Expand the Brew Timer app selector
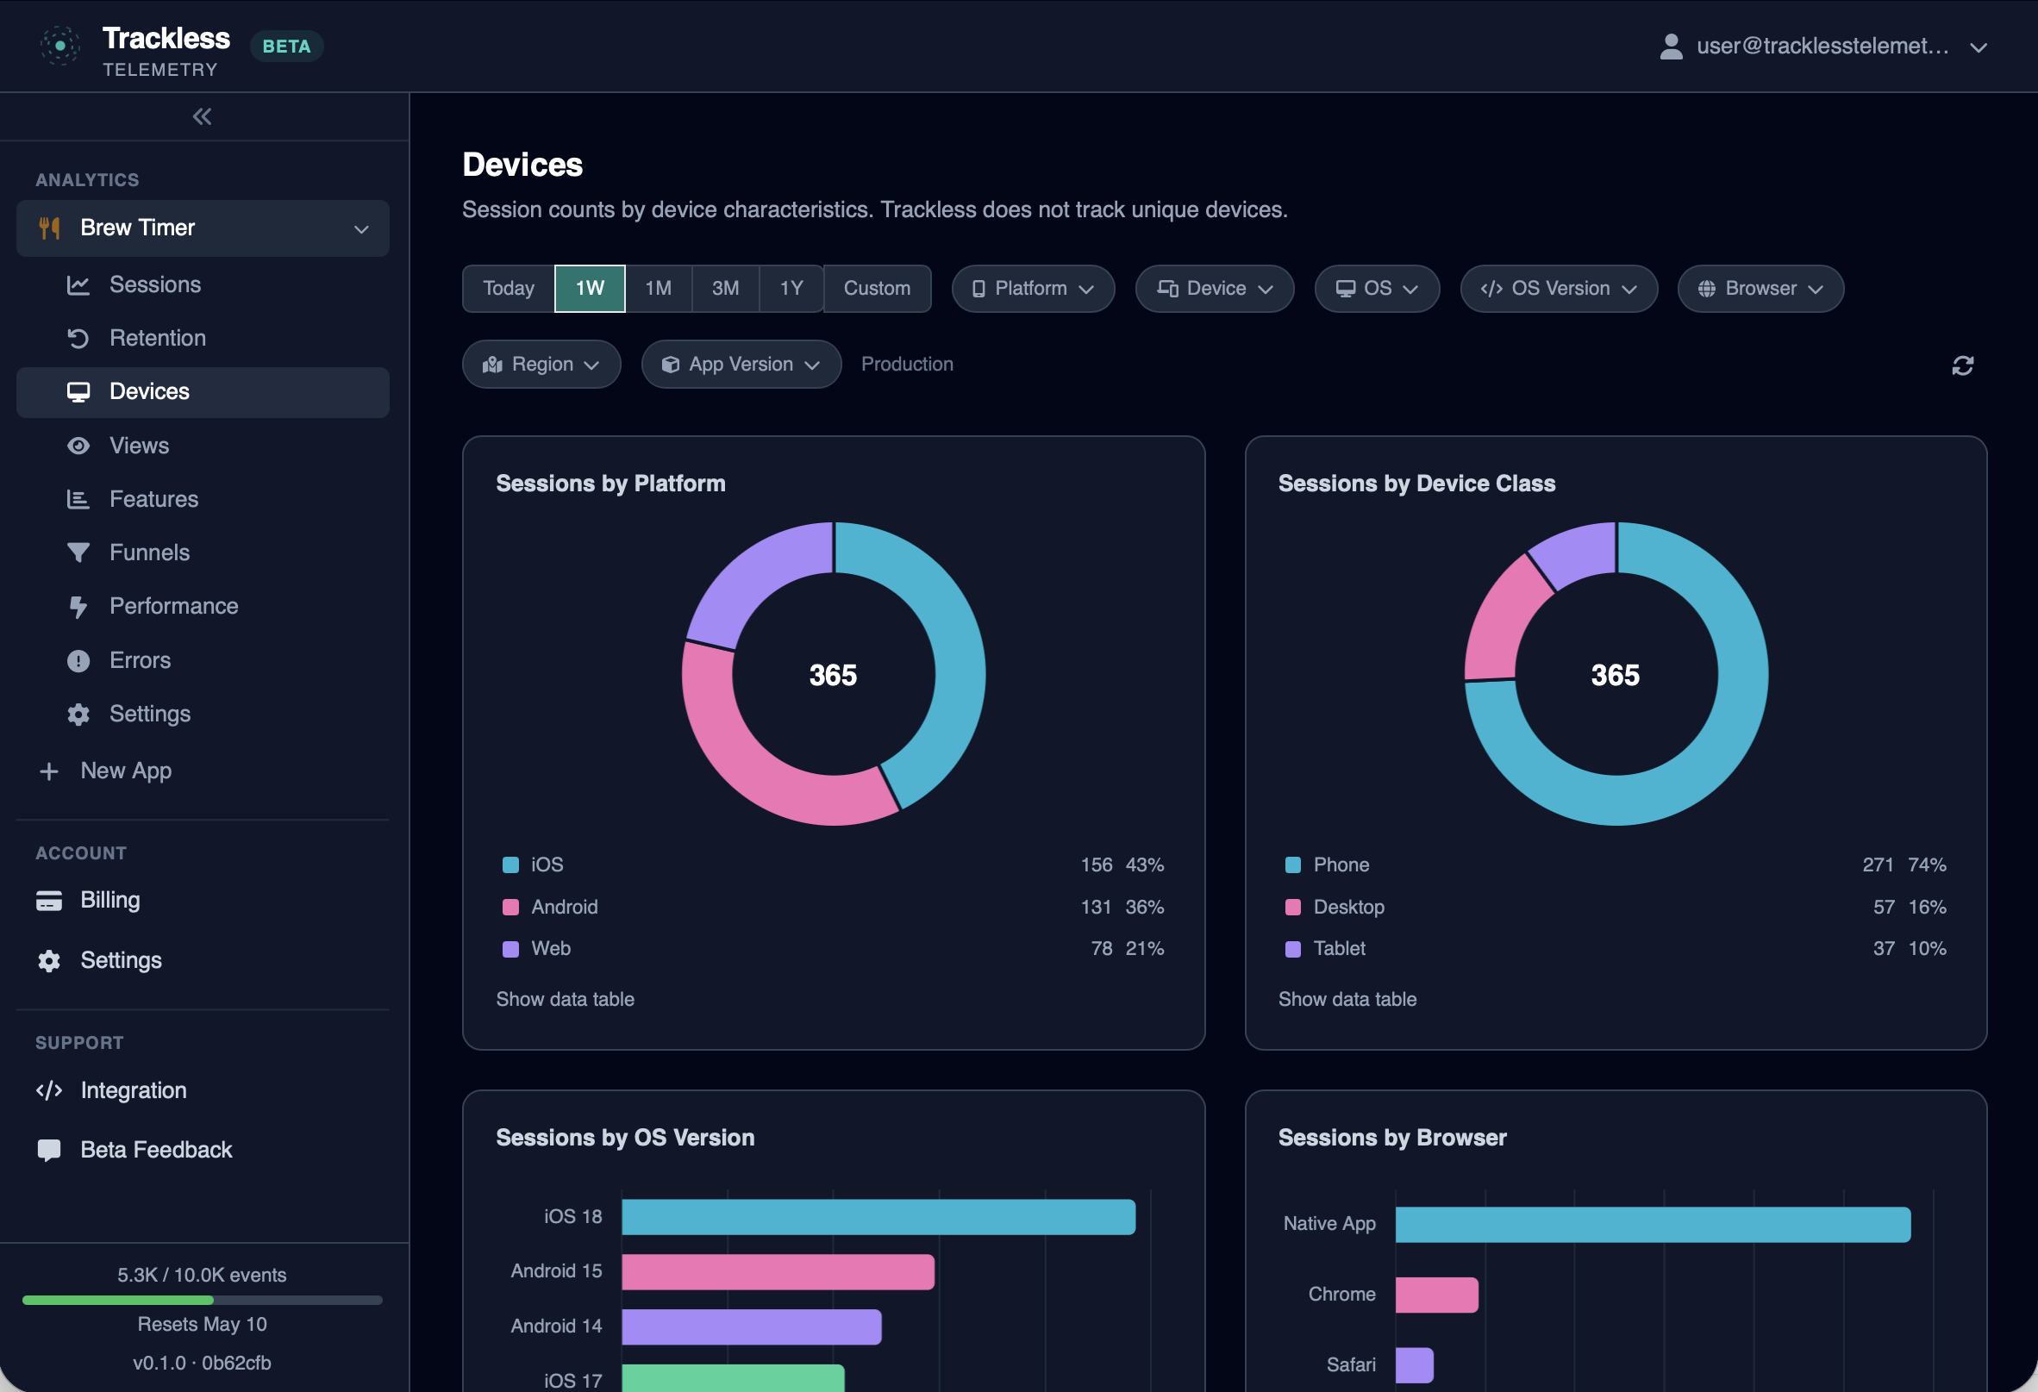This screenshot has width=2038, height=1392. (x=203, y=228)
